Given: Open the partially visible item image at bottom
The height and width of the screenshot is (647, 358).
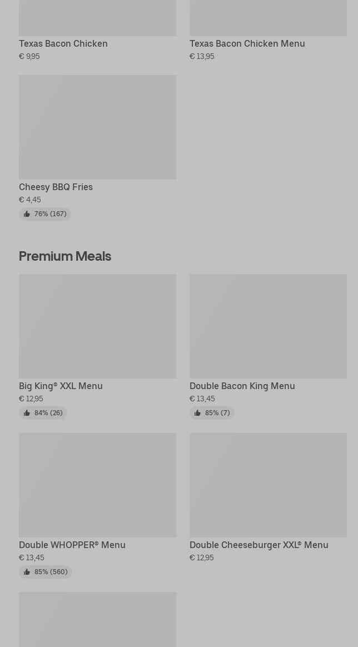Looking at the screenshot, I should (98, 619).
